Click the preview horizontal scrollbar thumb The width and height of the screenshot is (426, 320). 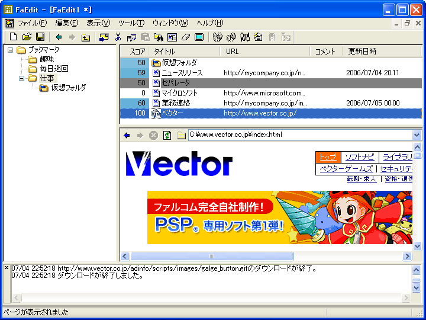(x=212, y=257)
